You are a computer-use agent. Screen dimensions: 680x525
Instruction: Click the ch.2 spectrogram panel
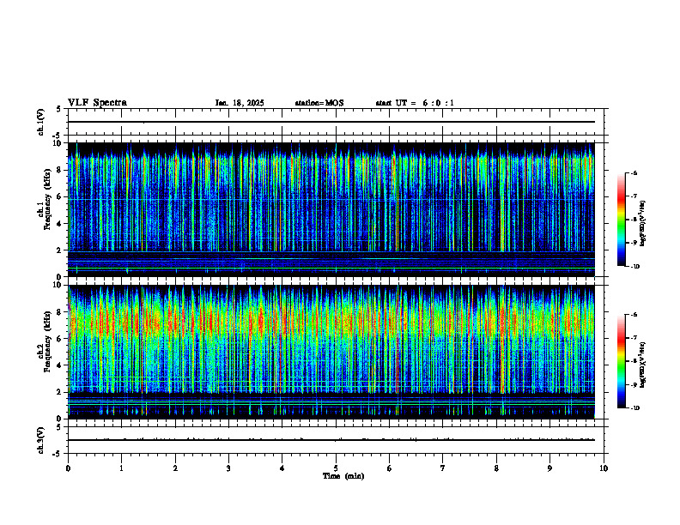[x=331, y=352]
